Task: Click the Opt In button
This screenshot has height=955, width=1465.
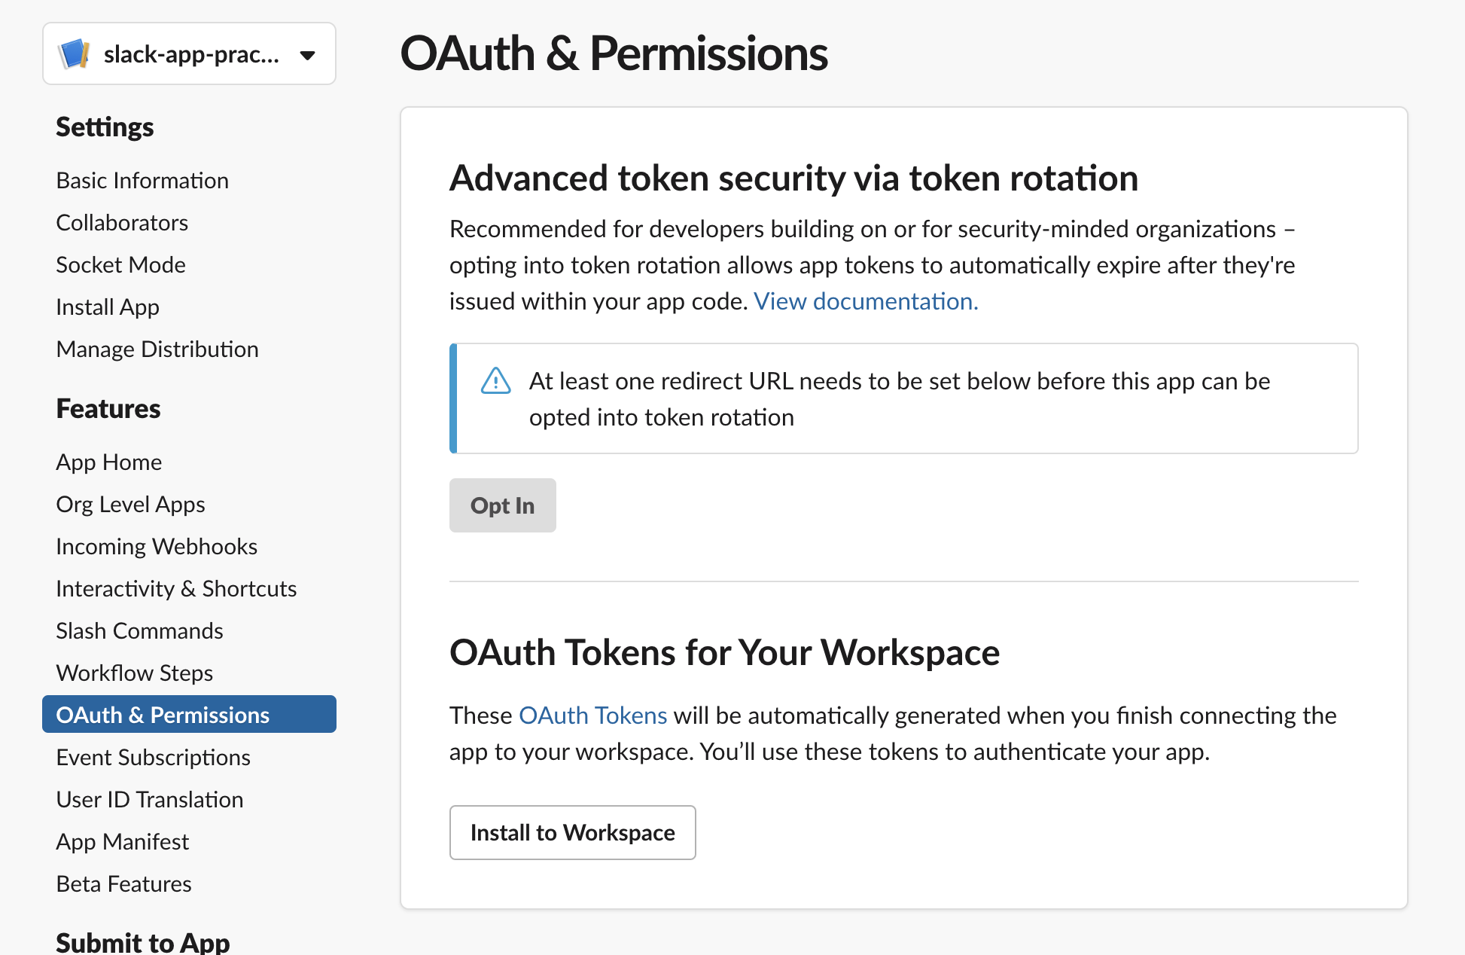Action: 501,505
